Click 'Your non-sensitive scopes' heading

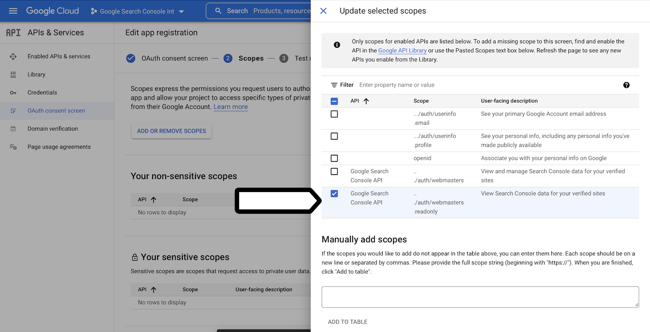tap(184, 176)
